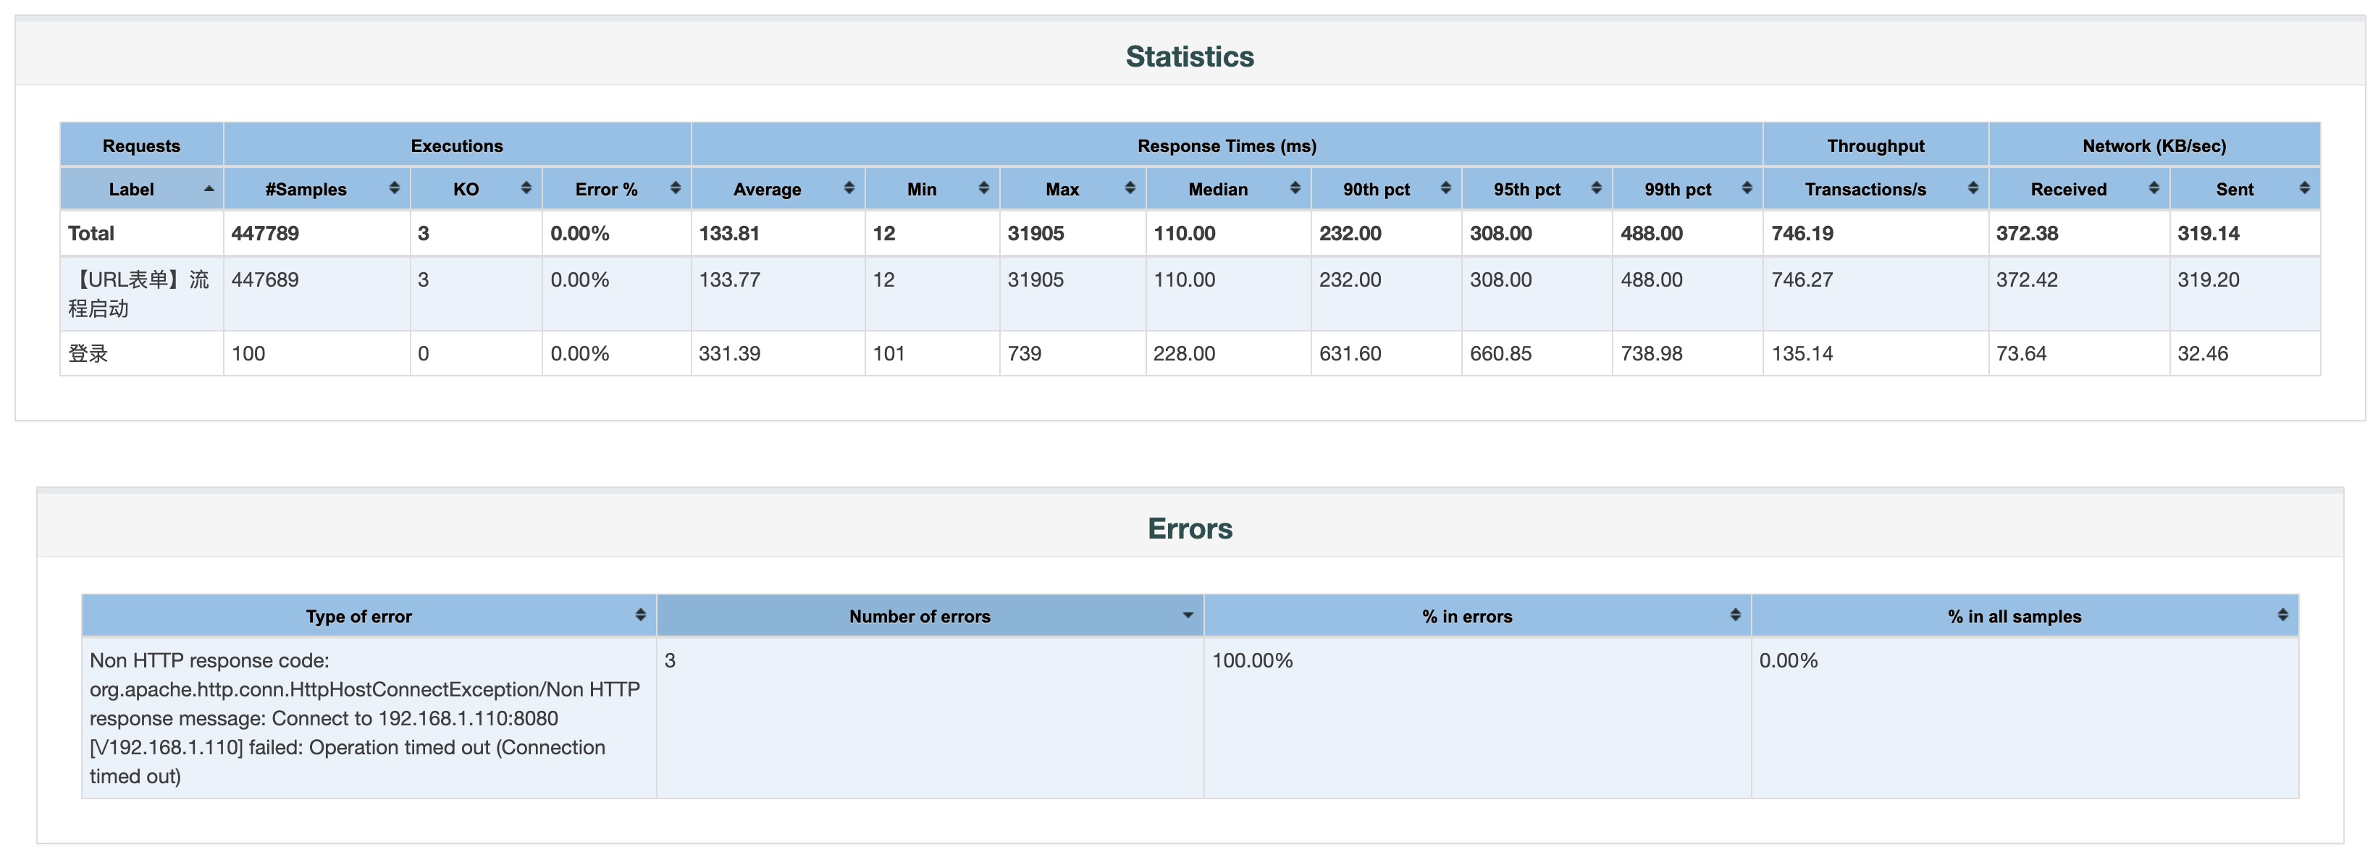Screen dimensions: 2378x860
Task: Click the Statistics panel heading
Action: (x=1189, y=56)
